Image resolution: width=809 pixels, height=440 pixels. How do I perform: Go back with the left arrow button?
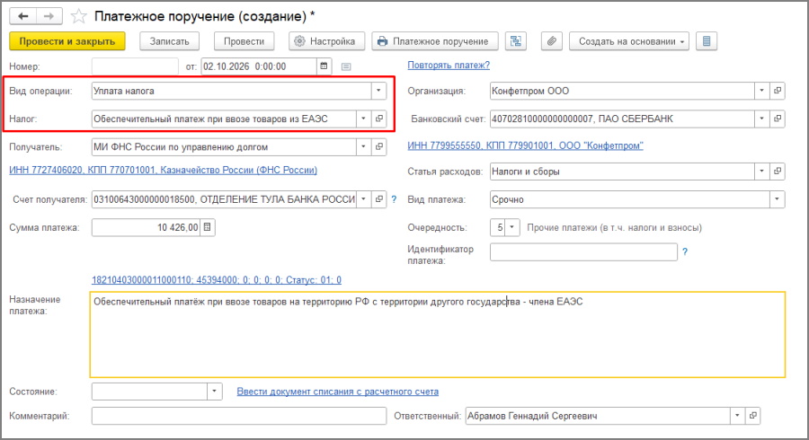coord(23,16)
